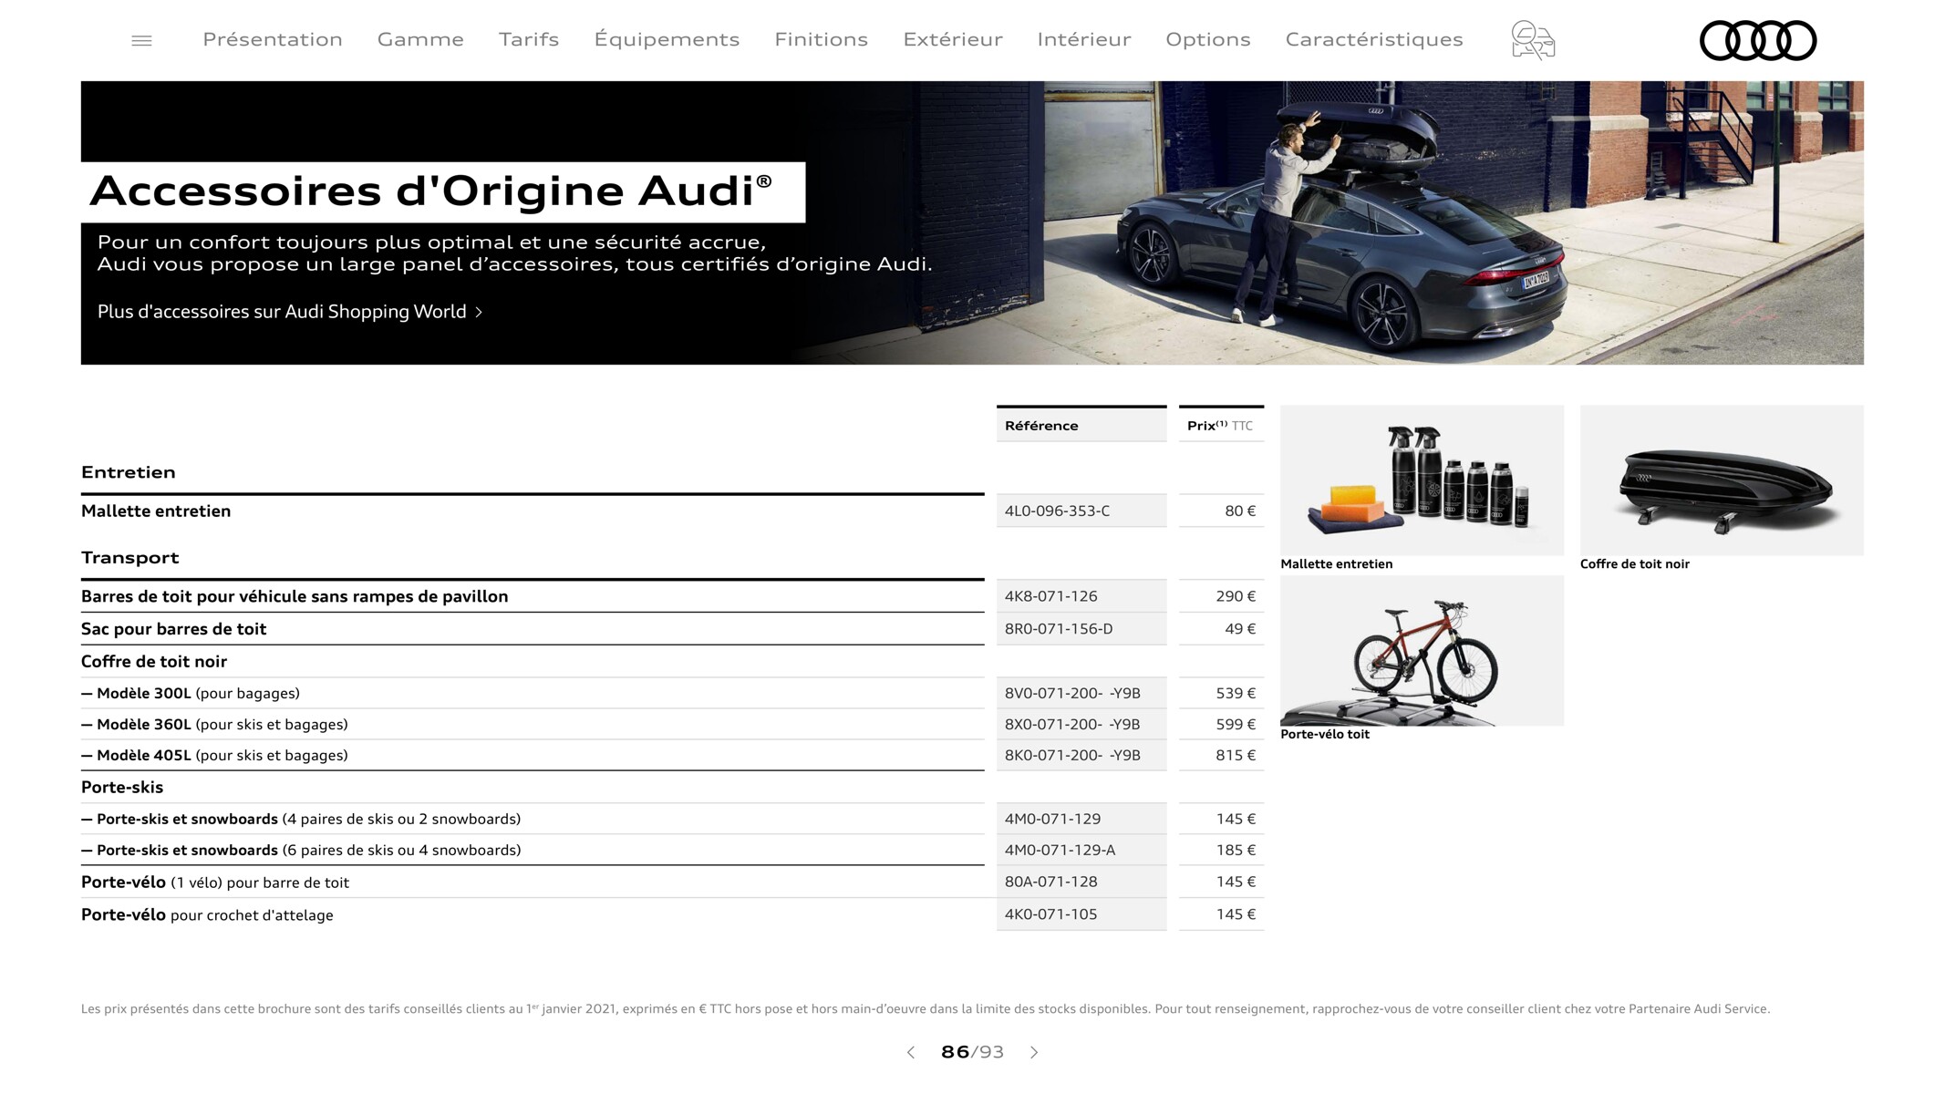Click the page counter 86/93
This screenshot has width=1945, height=1094.
(972, 1052)
